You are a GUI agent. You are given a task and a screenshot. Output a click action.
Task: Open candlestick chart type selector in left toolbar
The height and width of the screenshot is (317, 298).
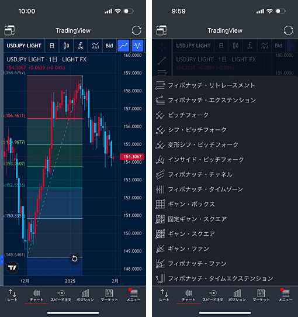(x=66, y=46)
